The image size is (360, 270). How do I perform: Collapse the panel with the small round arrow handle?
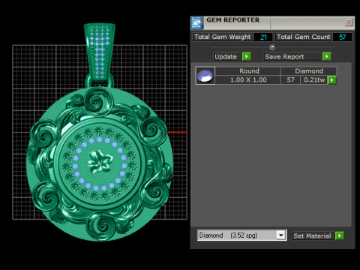click(x=272, y=46)
